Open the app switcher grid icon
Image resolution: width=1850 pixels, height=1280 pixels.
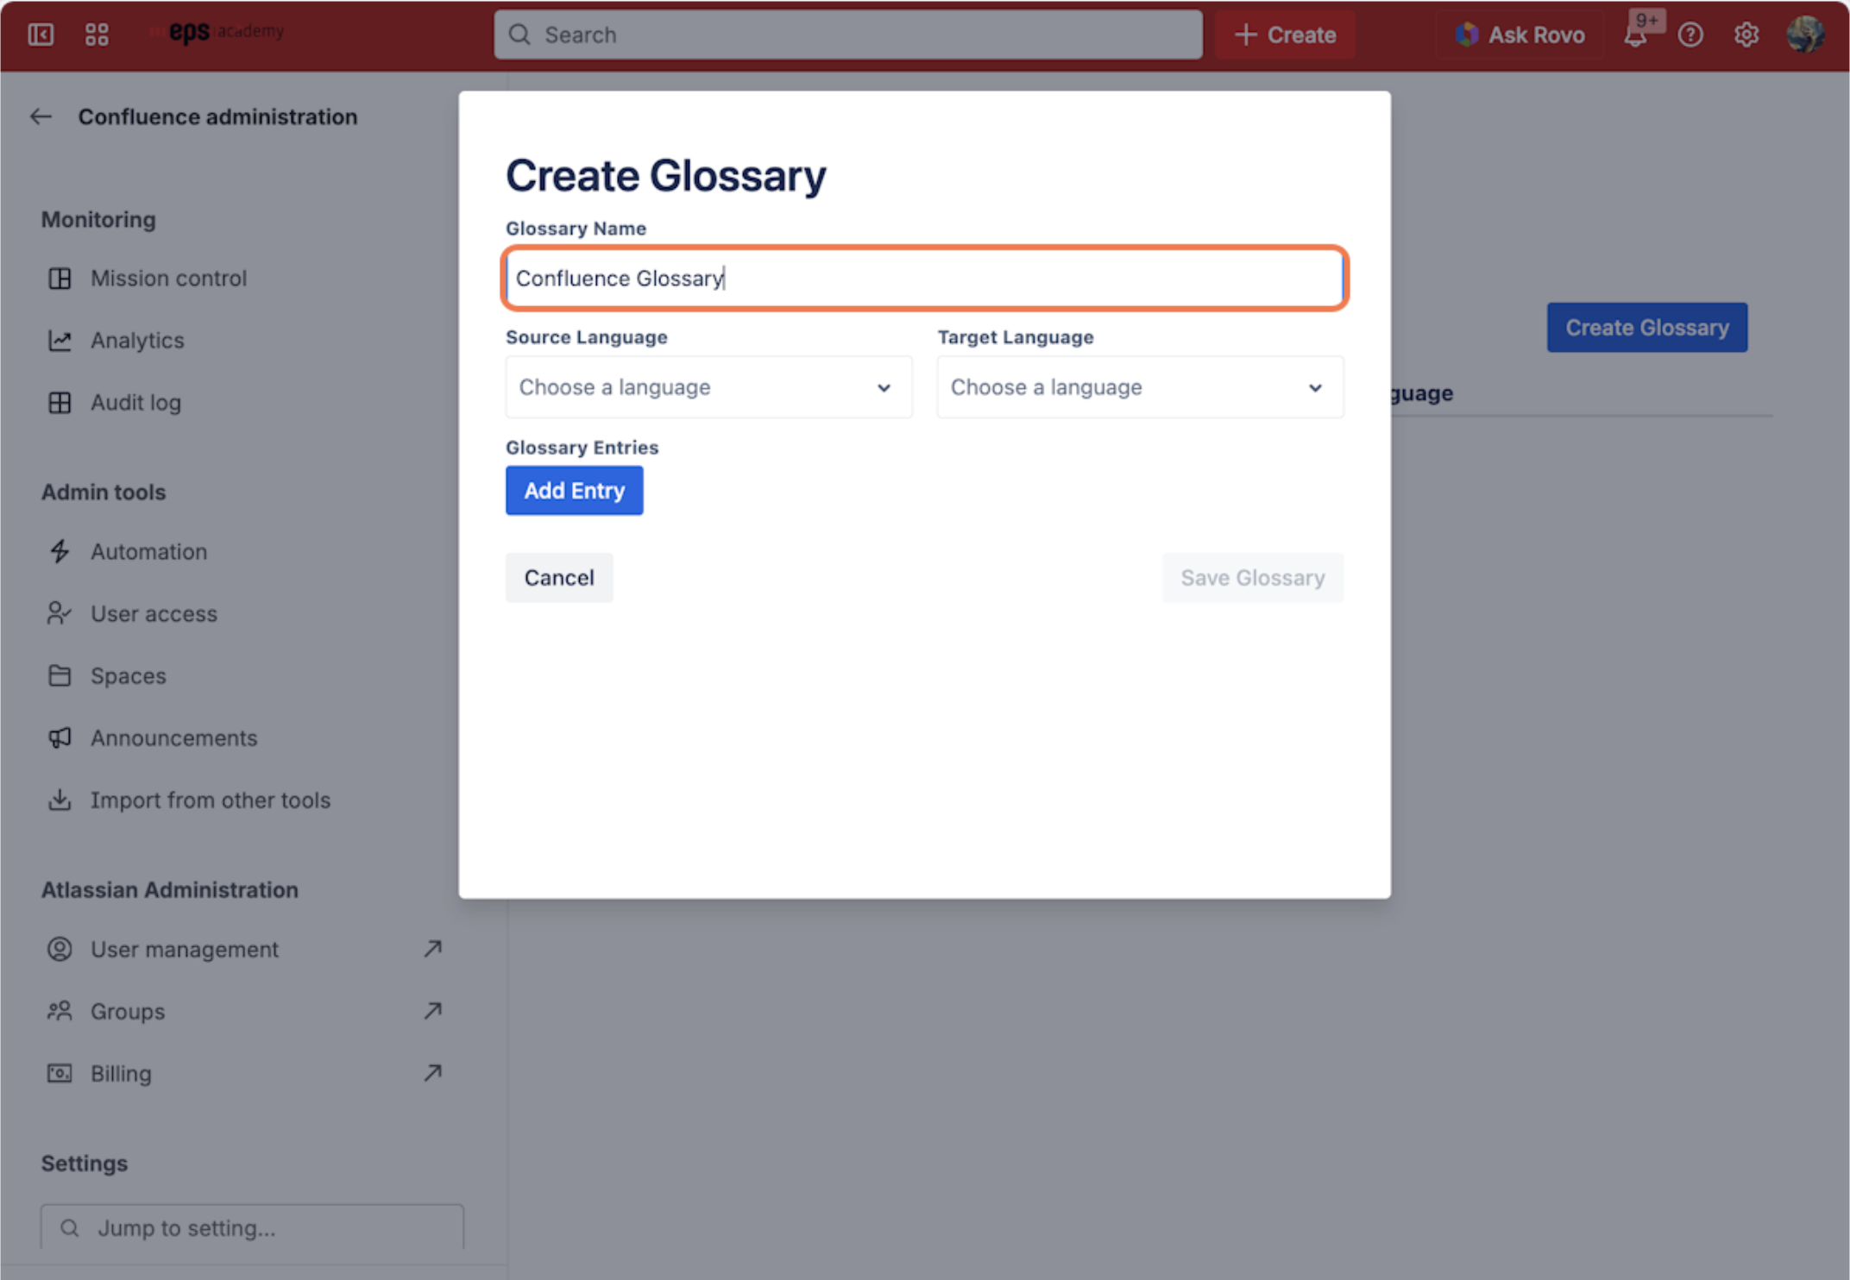point(97,35)
